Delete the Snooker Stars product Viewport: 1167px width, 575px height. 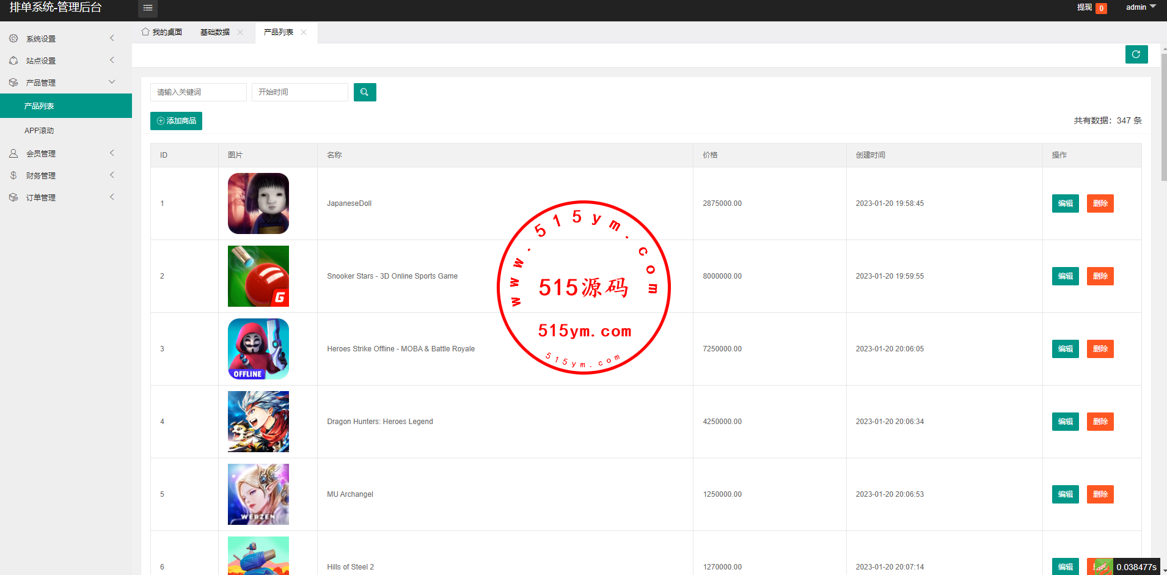coord(1100,276)
